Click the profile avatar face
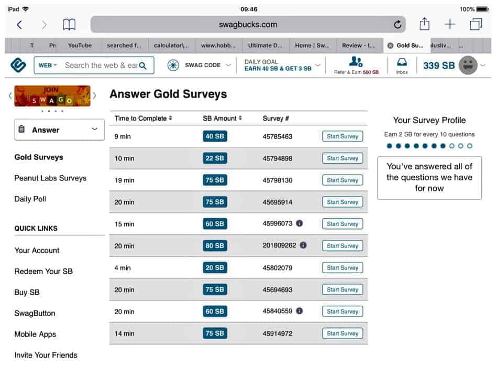The image size is (497, 365). click(468, 65)
